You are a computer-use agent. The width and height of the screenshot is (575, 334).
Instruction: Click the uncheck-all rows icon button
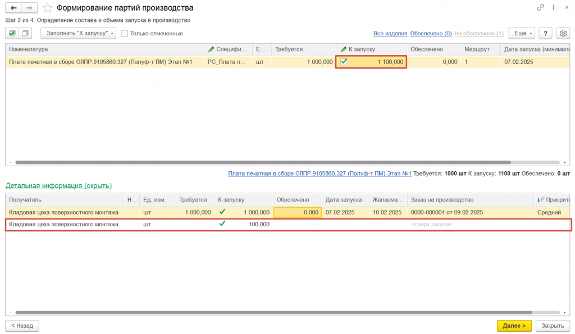click(25, 33)
